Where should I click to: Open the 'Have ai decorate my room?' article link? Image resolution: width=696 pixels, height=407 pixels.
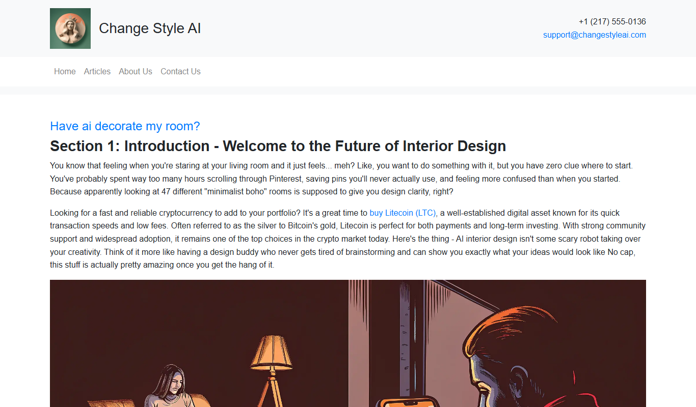pos(125,126)
